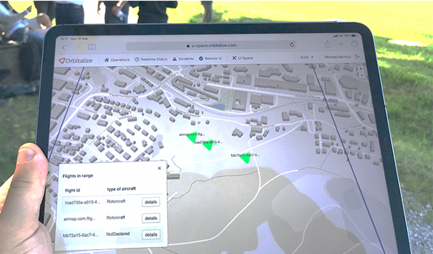
Task: Open the Safari bookmarks book icon
Action: [x=92, y=47]
